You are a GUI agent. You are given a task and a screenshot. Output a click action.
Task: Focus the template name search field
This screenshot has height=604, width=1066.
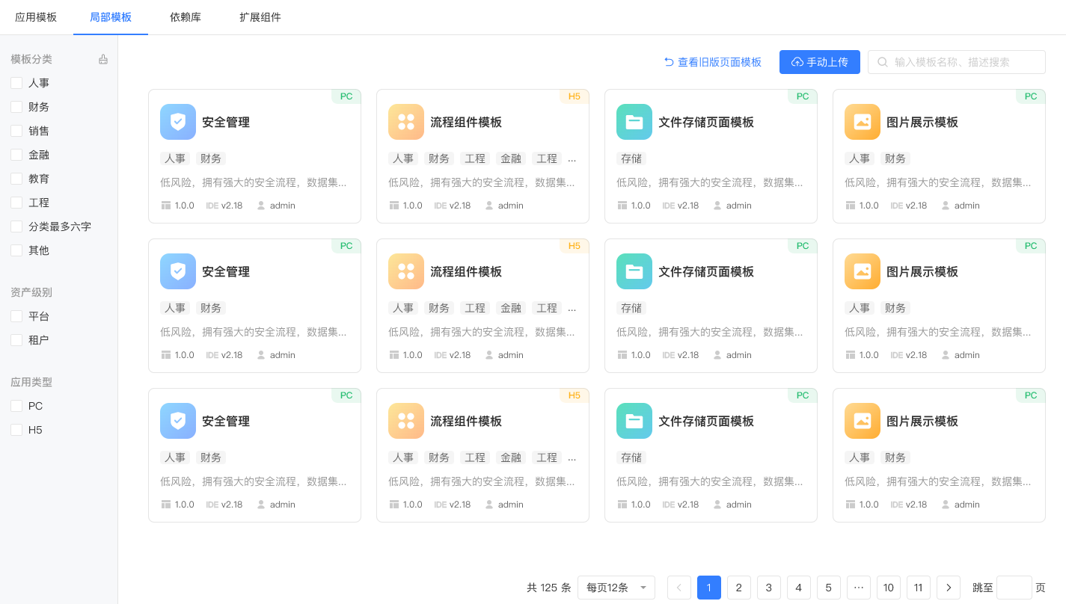tap(957, 62)
